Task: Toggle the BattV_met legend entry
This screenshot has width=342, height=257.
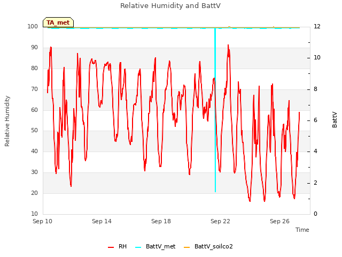Action: 156,246
